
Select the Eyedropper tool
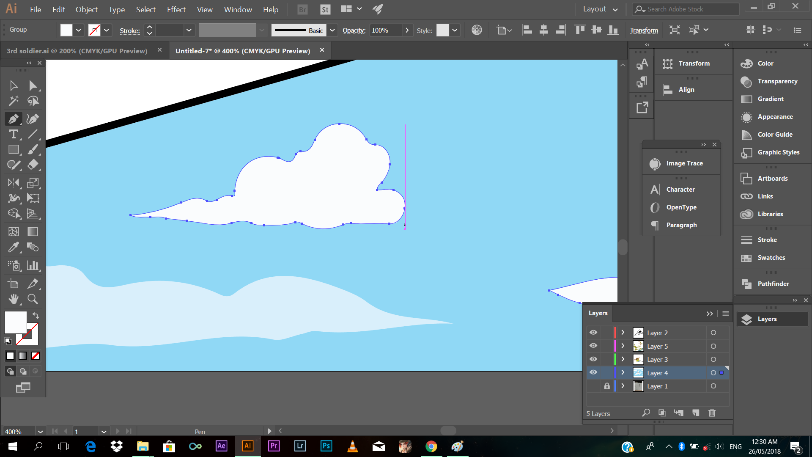tap(14, 247)
